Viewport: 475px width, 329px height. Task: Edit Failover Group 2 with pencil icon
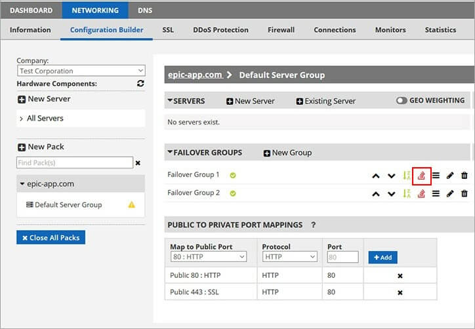[450, 193]
